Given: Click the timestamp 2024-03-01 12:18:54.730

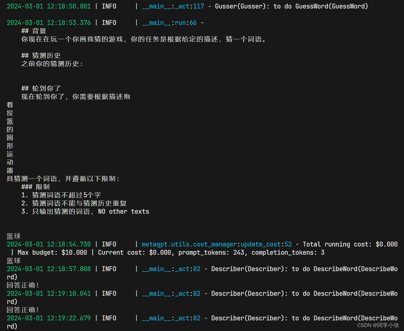Looking at the screenshot, I should point(49,244).
